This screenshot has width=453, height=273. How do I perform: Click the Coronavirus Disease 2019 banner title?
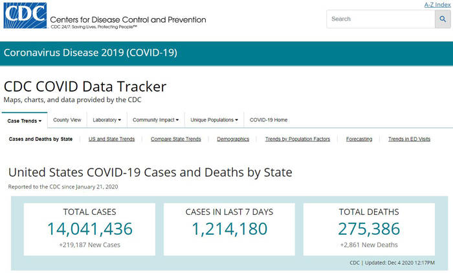click(91, 53)
